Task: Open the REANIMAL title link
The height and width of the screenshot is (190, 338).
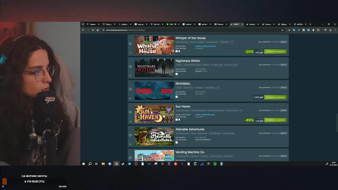Action: click(183, 84)
